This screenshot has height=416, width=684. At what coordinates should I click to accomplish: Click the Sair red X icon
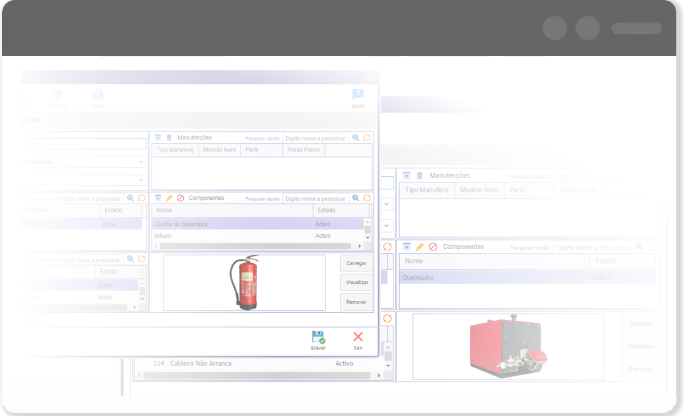(x=358, y=337)
